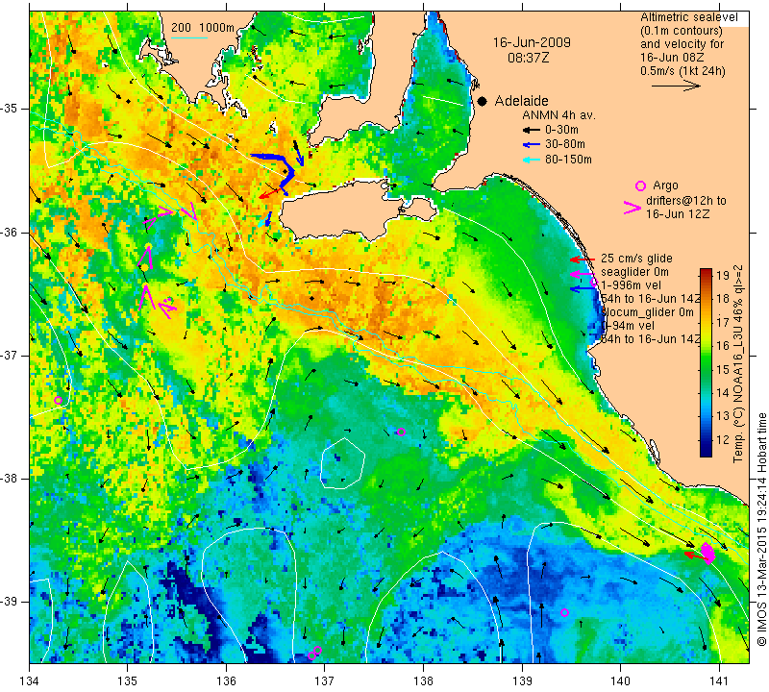Click the black 0-30m legend arrow
This screenshot has width=769, height=692.
click(532, 131)
